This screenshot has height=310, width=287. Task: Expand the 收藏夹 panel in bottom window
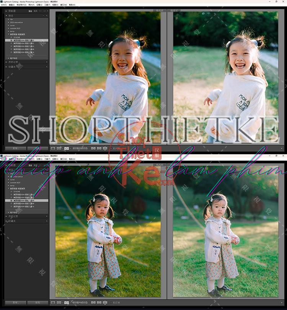pos(7,221)
